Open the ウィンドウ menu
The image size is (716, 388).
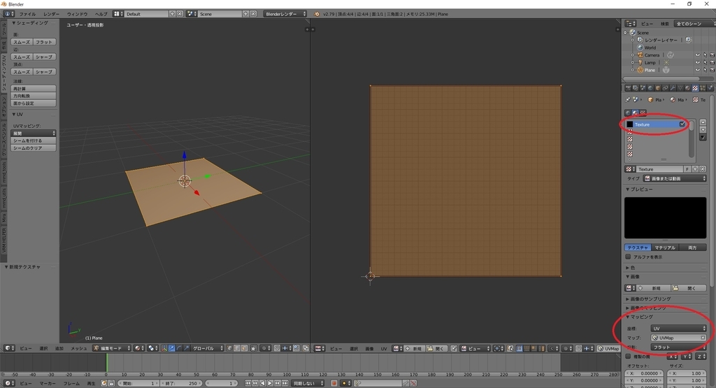[77, 14]
